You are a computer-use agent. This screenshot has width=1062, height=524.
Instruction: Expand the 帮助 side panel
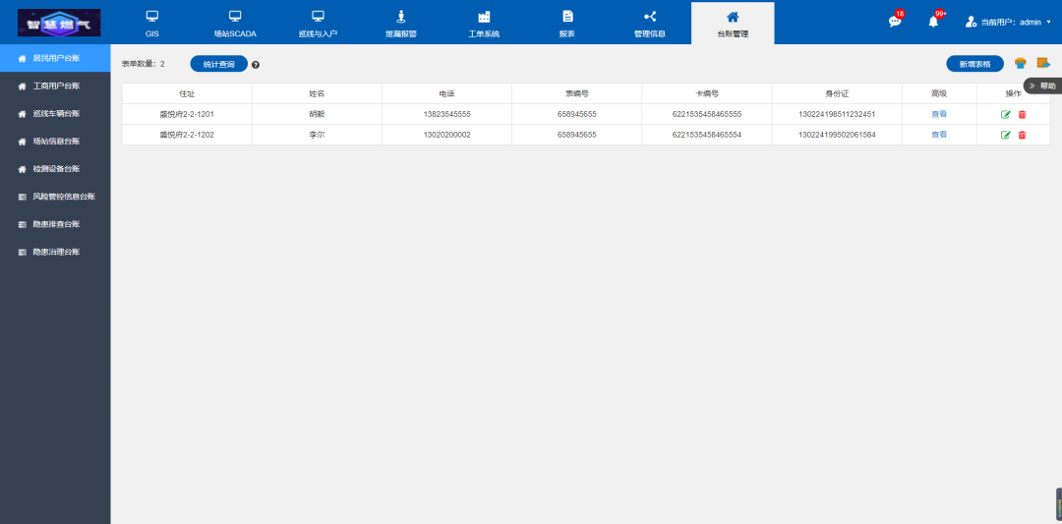coord(1042,86)
